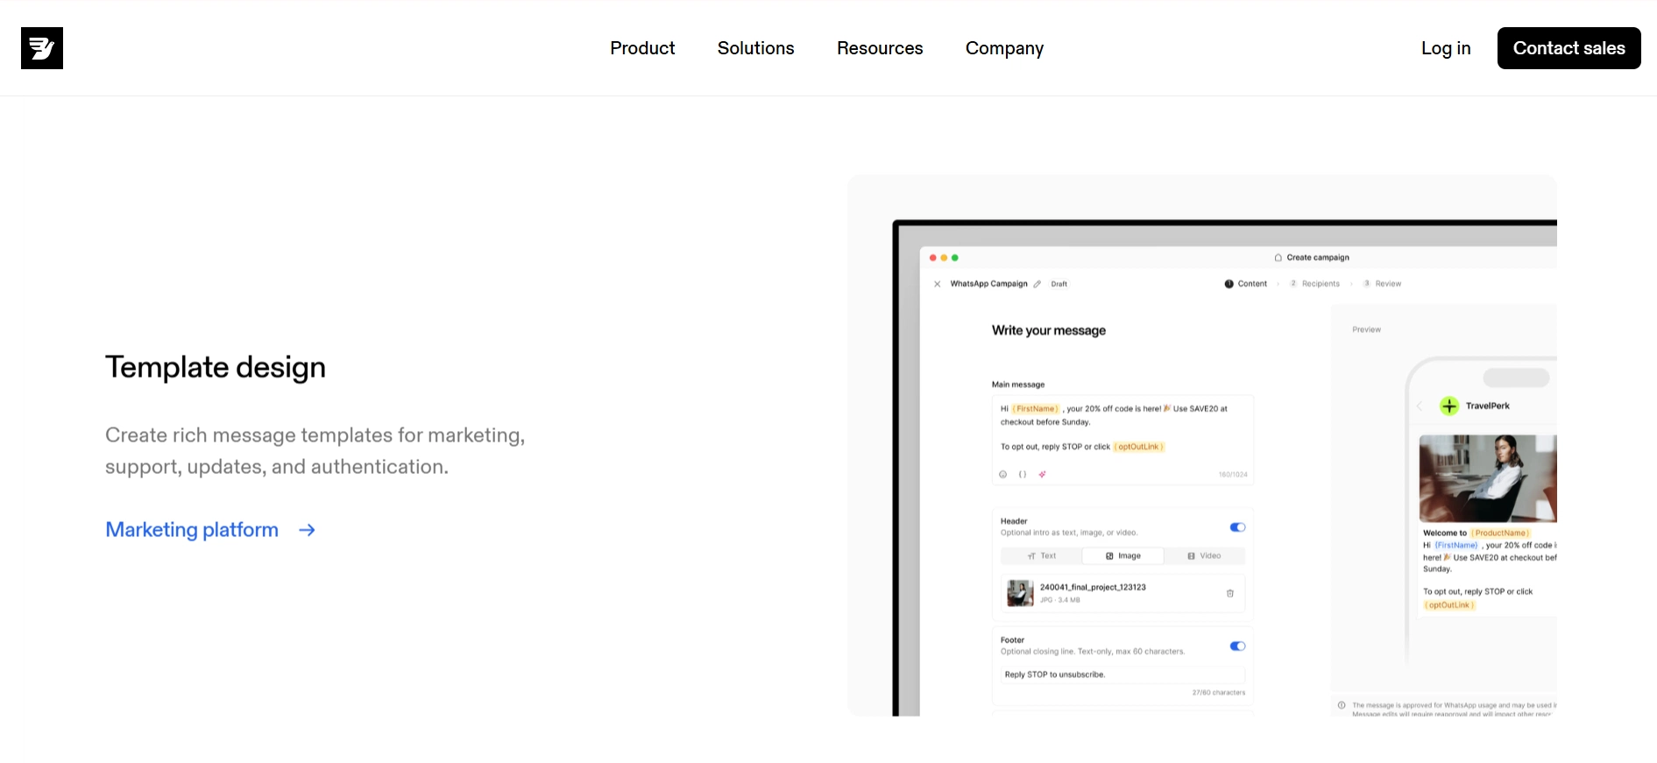This screenshot has width=1657, height=763.
Task: Click the Template design heading
Action: click(x=216, y=367)
